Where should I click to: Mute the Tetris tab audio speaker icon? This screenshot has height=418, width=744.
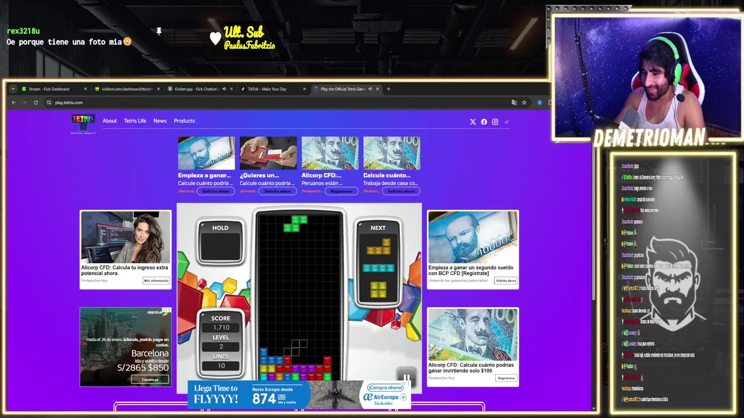click(370, 89)
